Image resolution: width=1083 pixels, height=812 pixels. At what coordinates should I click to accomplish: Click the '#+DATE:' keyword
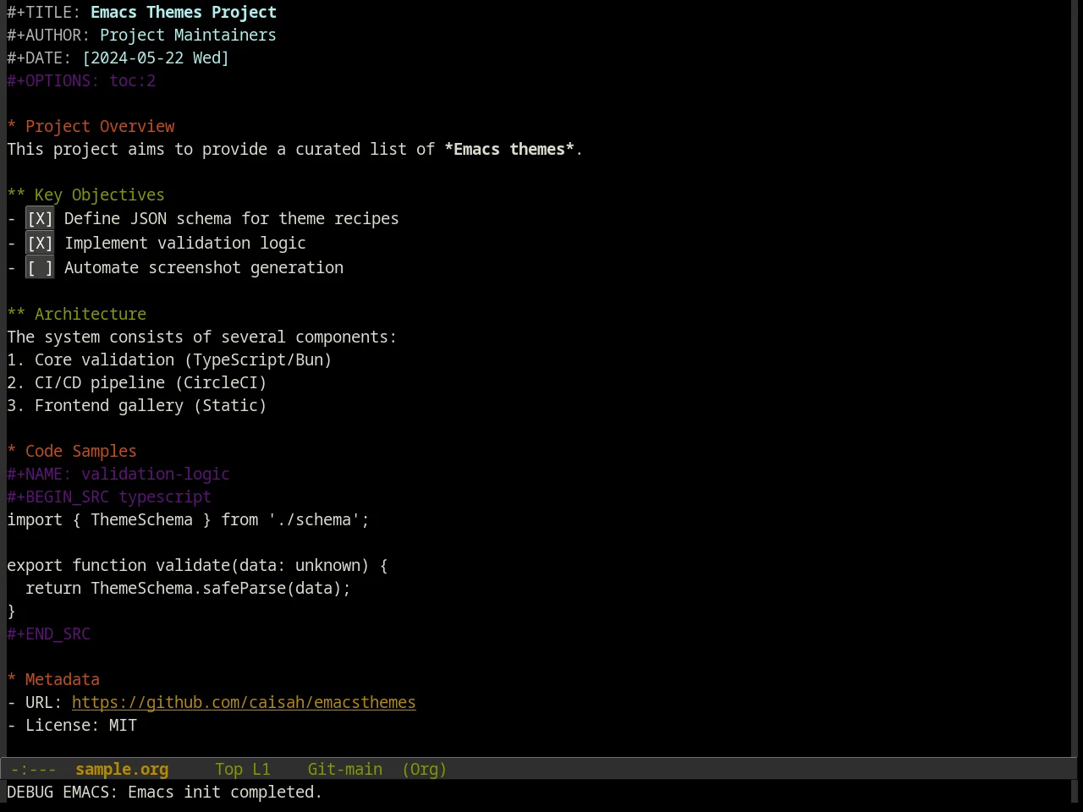tap(39, 58)
